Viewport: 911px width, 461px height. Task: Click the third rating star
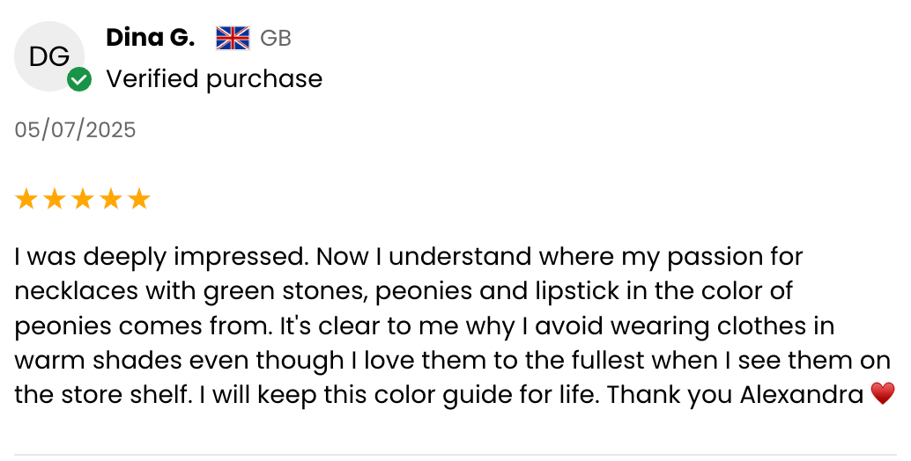[x=83, y=200]
